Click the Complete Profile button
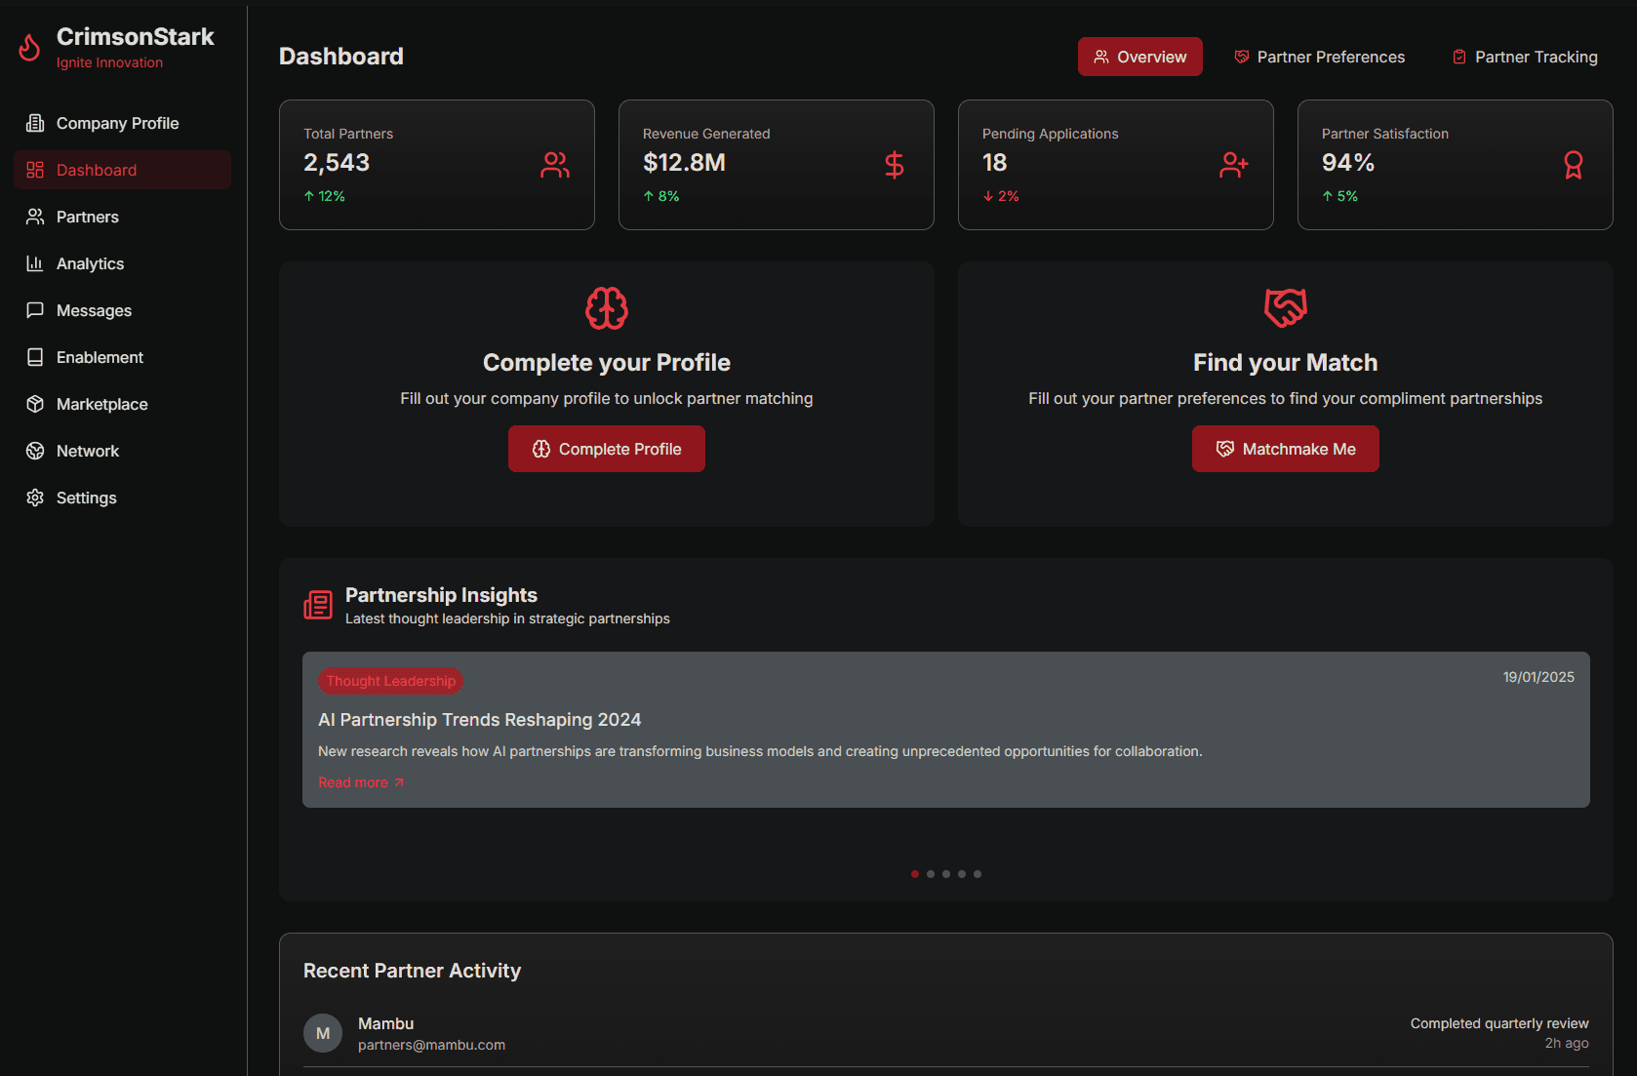This screenshot has height=1076, width=1637. (607, 449)
